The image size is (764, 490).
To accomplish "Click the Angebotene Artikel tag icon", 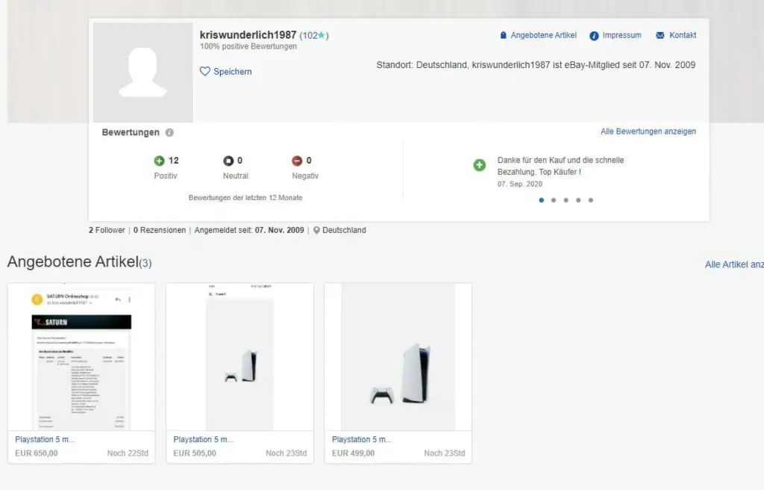I will (x=504, y=35).
